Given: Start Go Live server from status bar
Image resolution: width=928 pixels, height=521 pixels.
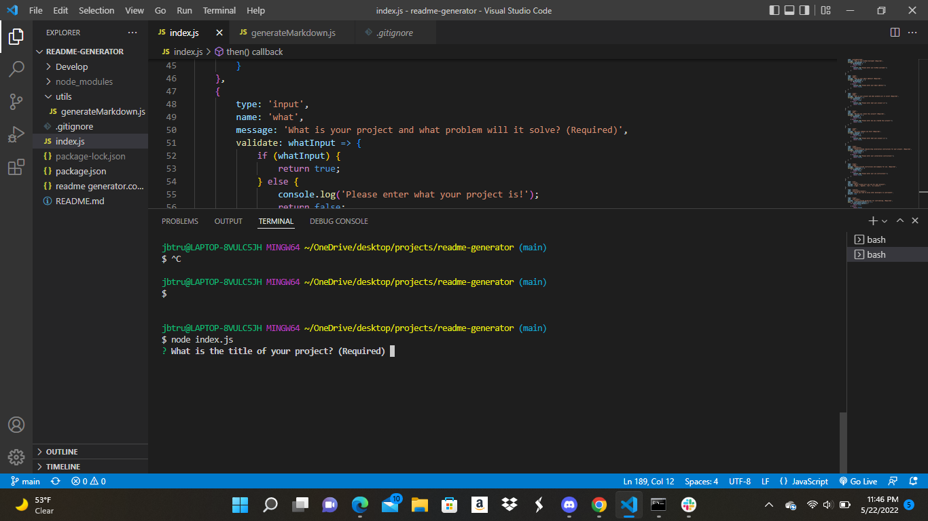Looking at the screenshot, I should coord(858,481).
